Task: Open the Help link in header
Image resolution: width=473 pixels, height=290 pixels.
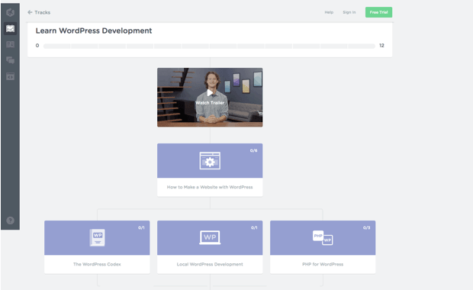Action: [329, 12]
